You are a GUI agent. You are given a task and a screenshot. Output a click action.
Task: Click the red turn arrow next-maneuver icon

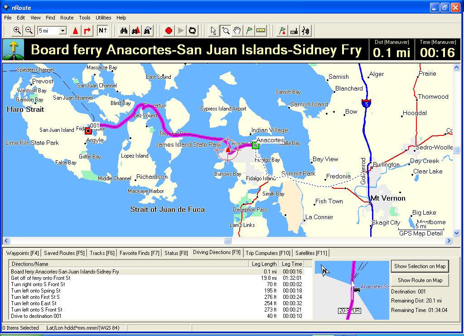87,30
